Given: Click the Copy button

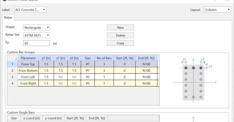Looking at the screenshot, I should pyautogui.click(x=120, y=43).
